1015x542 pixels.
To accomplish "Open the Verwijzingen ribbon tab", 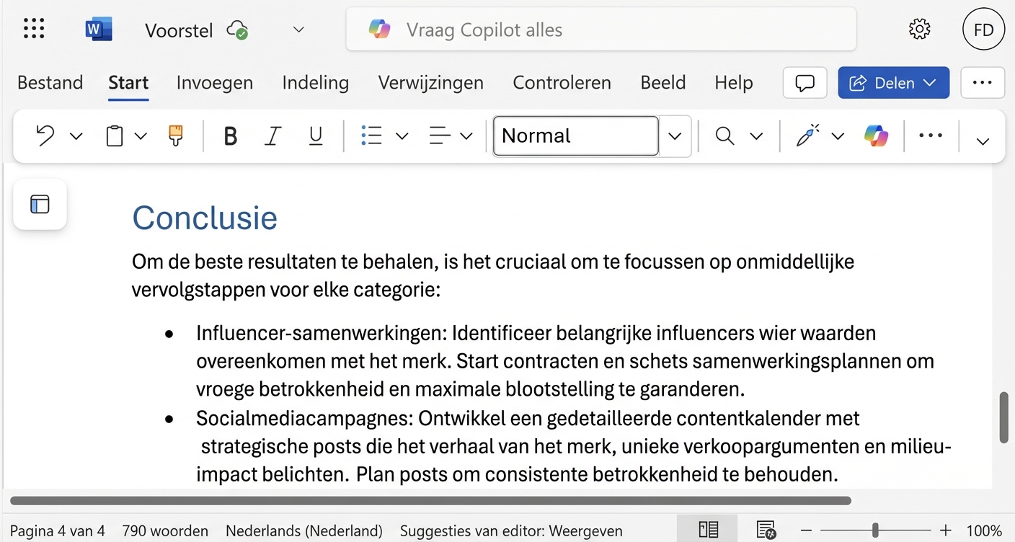I will [430, 82].
